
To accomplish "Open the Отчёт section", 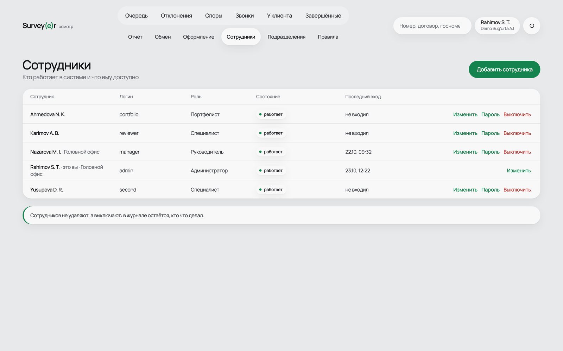I will [135, 37].
